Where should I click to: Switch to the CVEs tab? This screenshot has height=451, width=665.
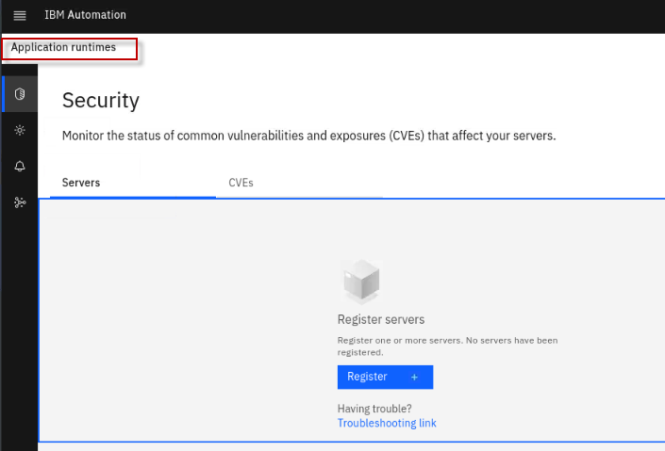coord(241,183)
